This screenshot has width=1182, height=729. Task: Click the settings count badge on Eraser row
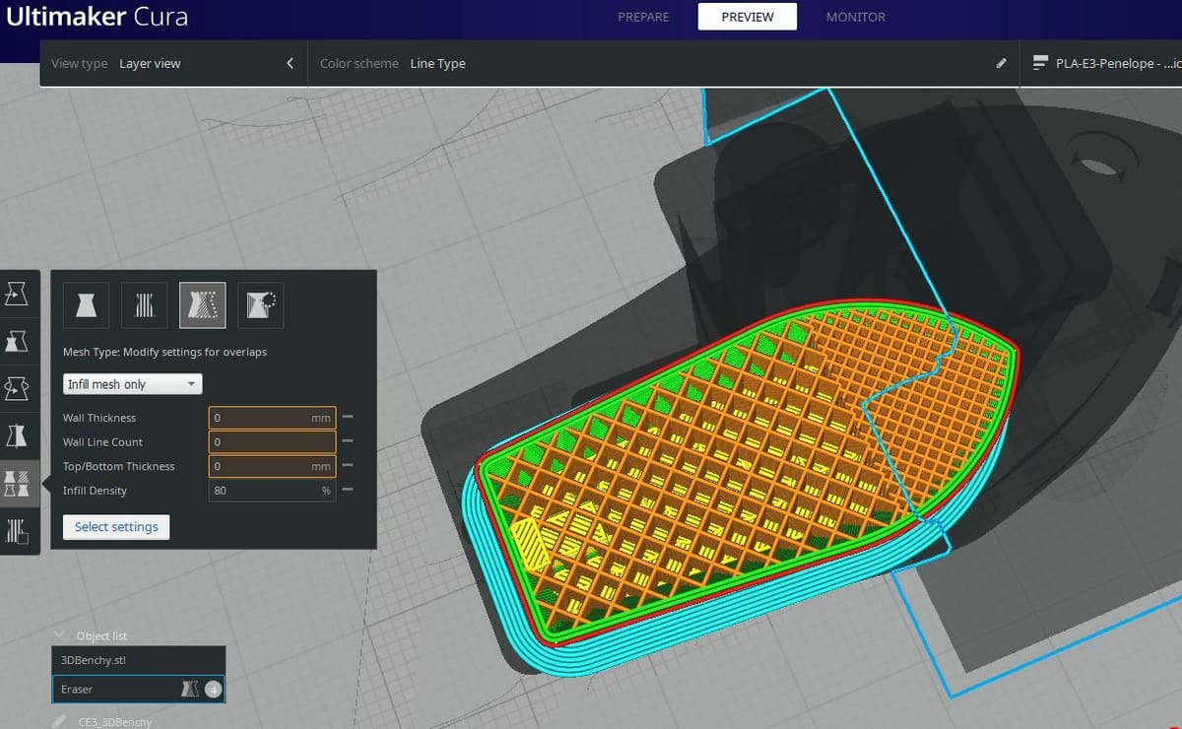coord(213,690)
